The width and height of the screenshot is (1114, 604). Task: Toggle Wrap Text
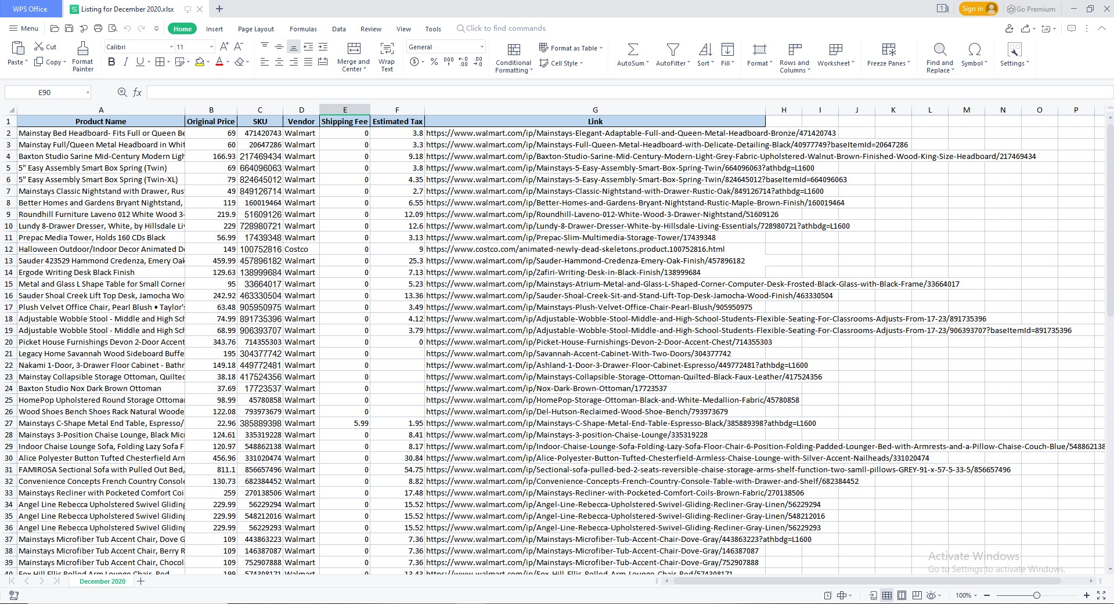click(x=387, y=57)
